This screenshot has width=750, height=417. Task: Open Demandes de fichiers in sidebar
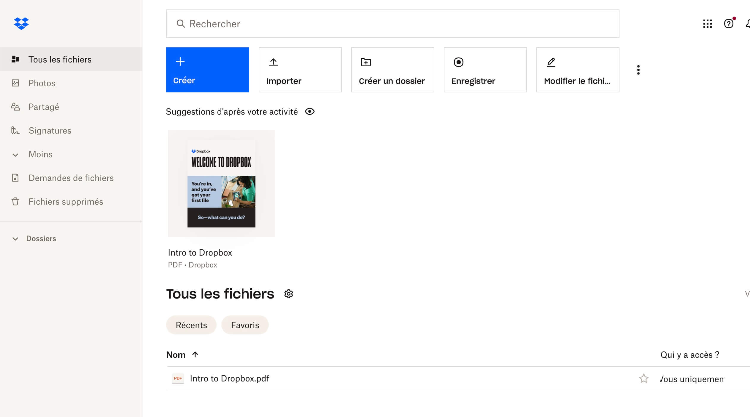pos(71,178)
